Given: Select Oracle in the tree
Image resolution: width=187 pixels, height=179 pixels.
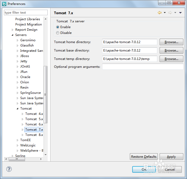Looking at the screenshot, I should tap(25, 77).
